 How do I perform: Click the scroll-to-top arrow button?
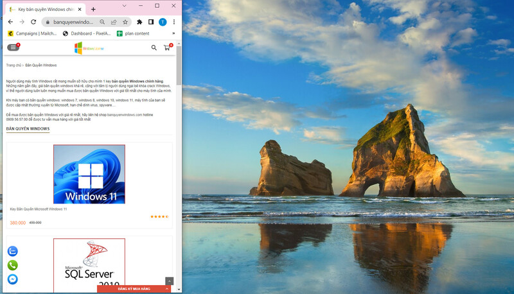coord(169,281)
